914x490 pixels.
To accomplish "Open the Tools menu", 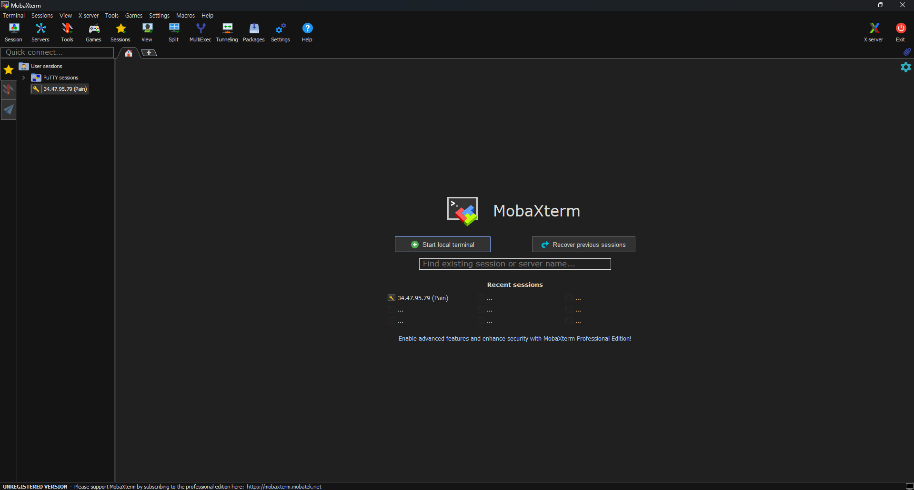I will click(112, 16).
